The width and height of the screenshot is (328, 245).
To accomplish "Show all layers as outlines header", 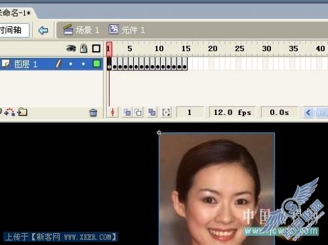I will click(96, 49).
